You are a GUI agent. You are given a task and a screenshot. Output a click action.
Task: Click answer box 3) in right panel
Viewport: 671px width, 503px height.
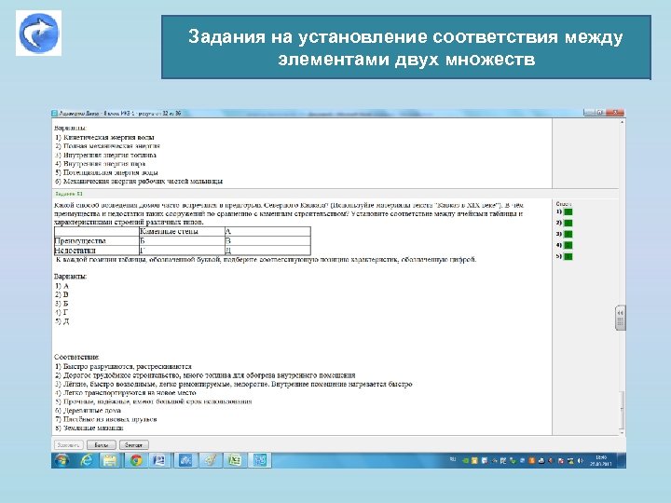click(568, 234)
